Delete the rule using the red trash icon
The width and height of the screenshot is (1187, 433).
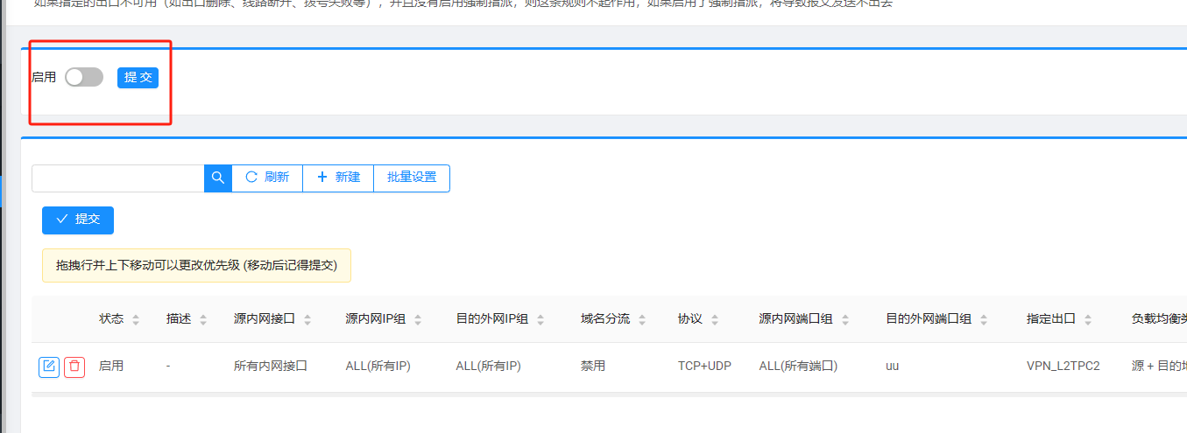click(x=74, y=367)
